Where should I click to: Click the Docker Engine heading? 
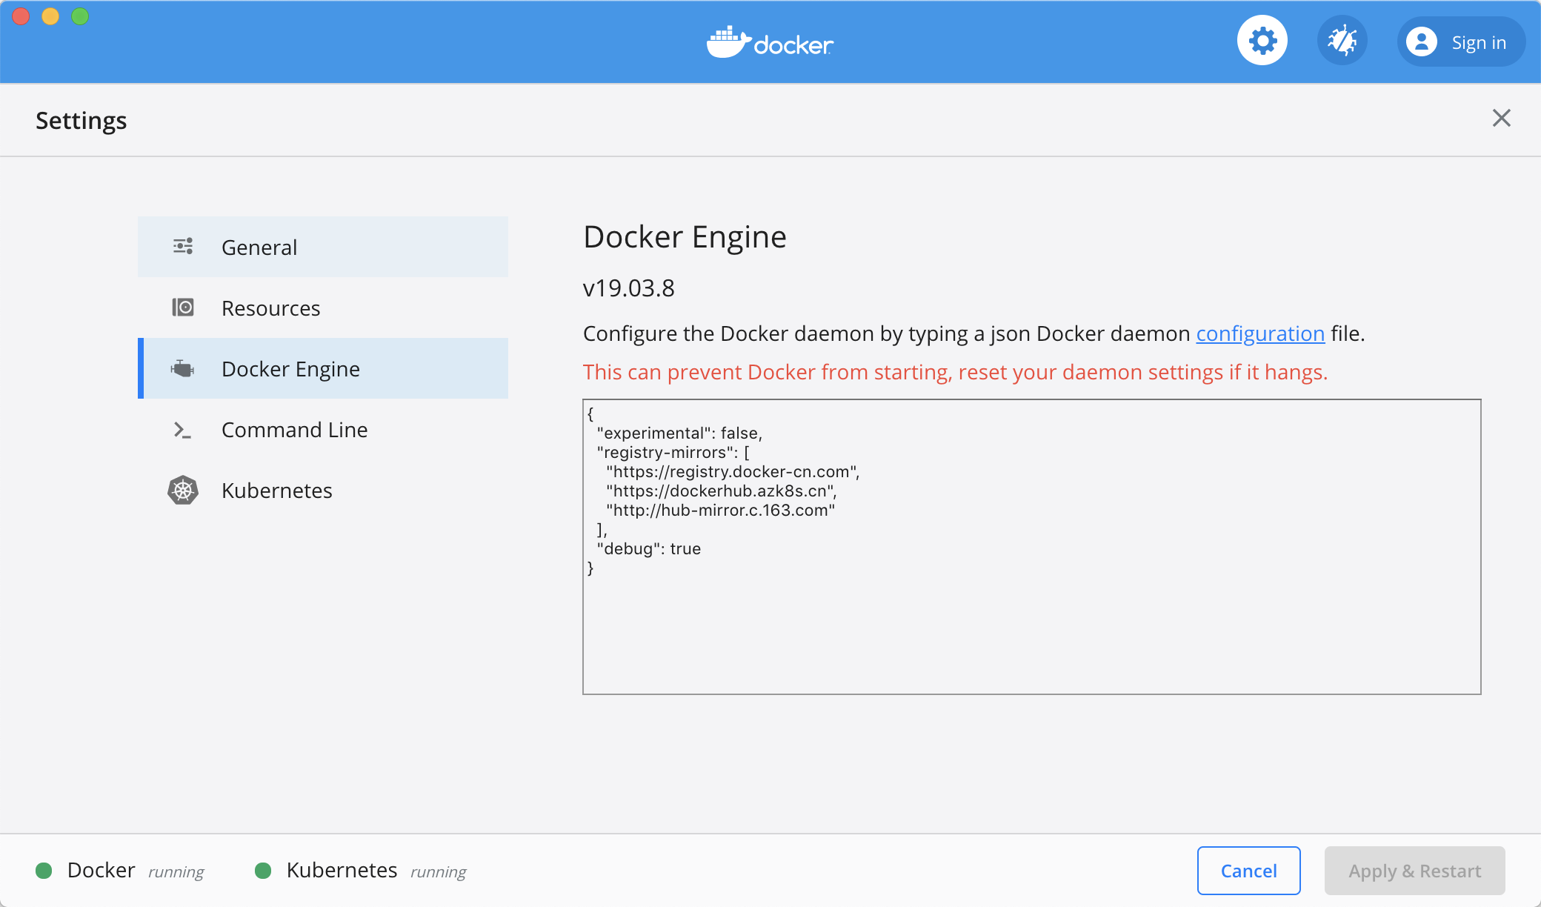[685, 237]
